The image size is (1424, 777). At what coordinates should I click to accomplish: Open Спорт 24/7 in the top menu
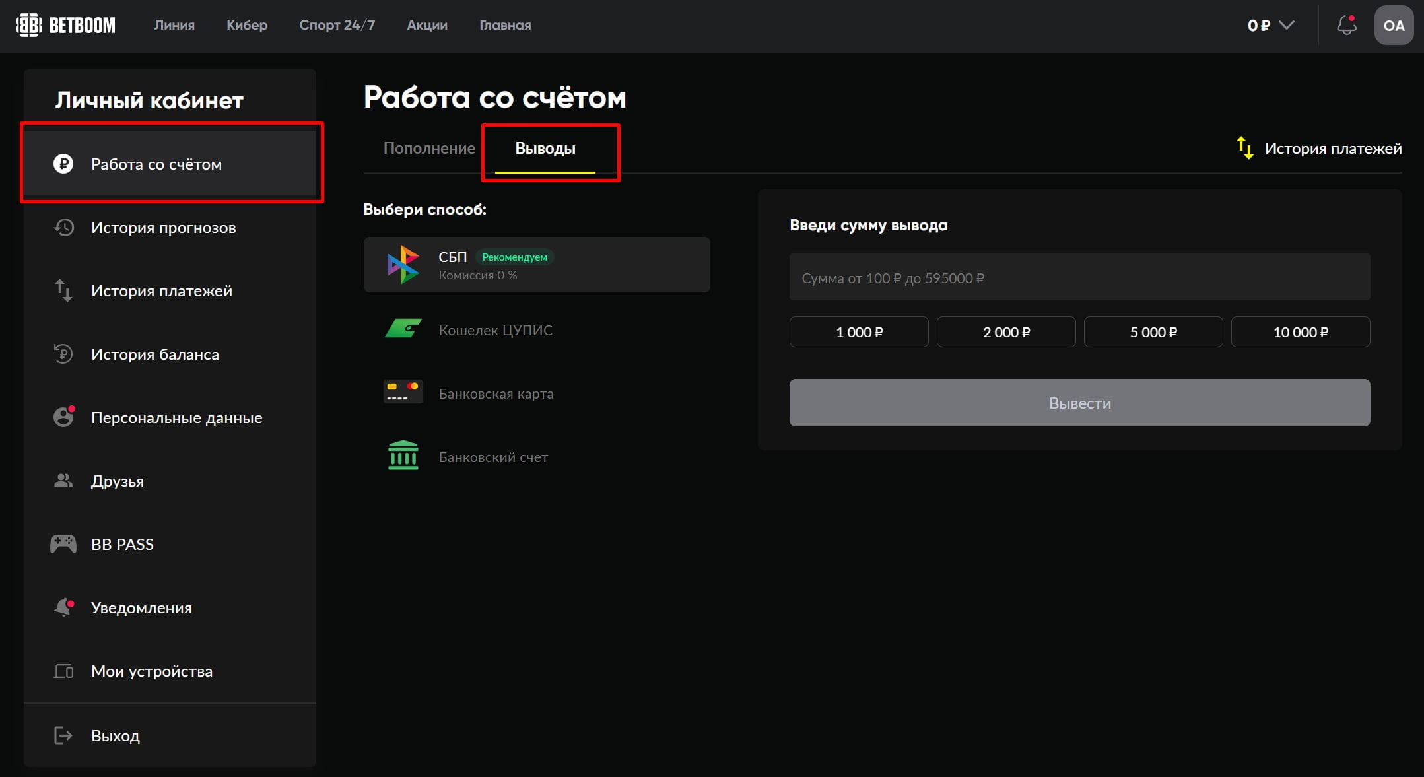click(337, 25)
